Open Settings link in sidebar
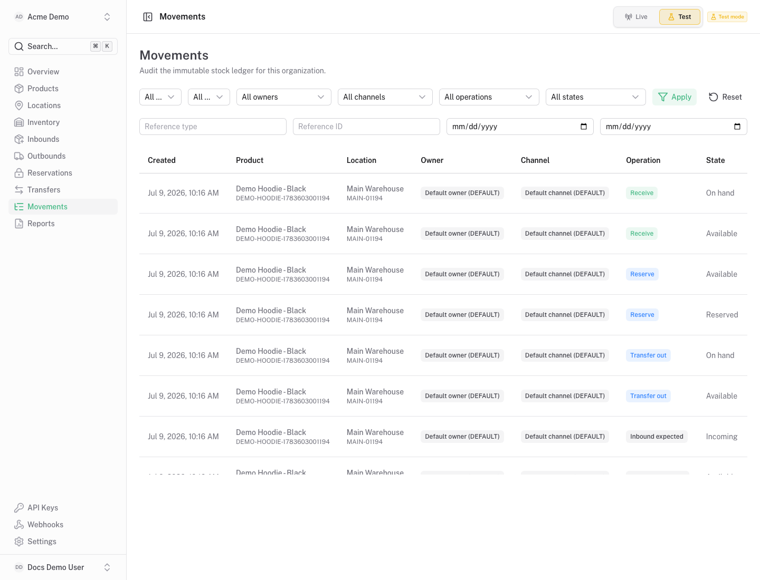Image resolution: width=760 pixels, height=580 pixels. 63,542
